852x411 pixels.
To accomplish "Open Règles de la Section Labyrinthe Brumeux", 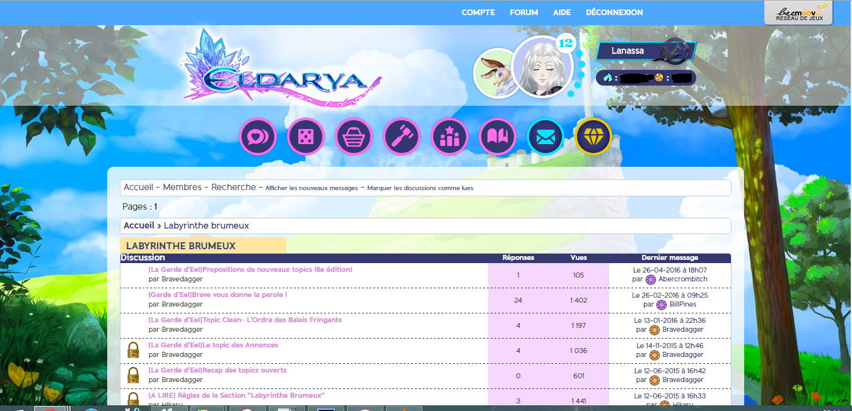I will [236, 395].
